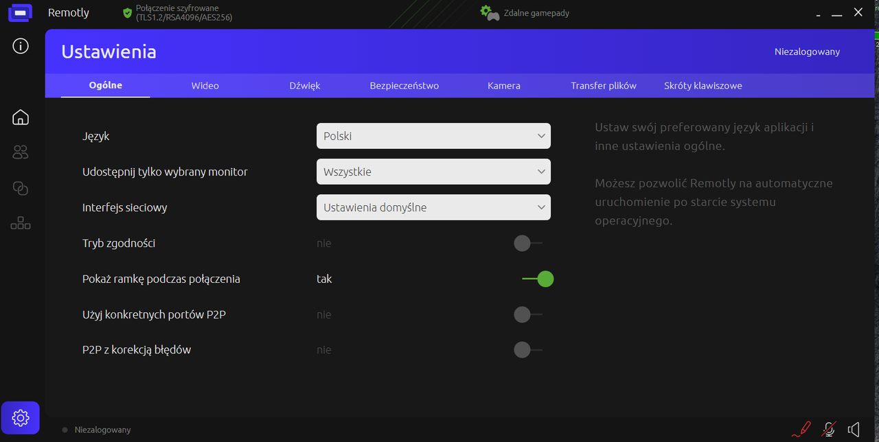Click the overlapping squares sidebar icon
The image size is (879, 442).
coord(21,188)
